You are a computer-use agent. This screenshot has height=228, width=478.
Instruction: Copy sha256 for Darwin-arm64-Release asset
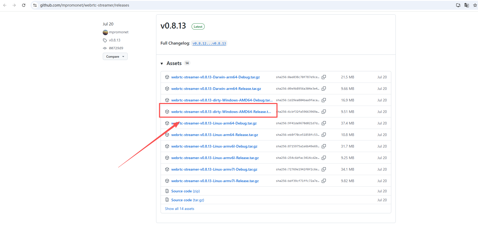pyautogui.click(x=324, y=89)
